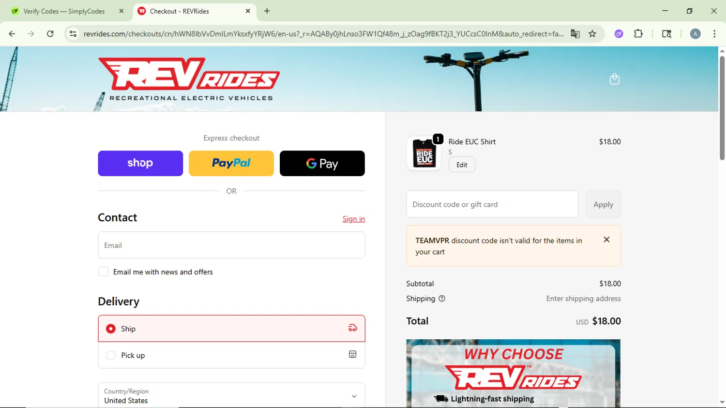Open the Chrome three-dot menu
The height and width of the screenshot is (408, 726).
click(x=714, y=34)
